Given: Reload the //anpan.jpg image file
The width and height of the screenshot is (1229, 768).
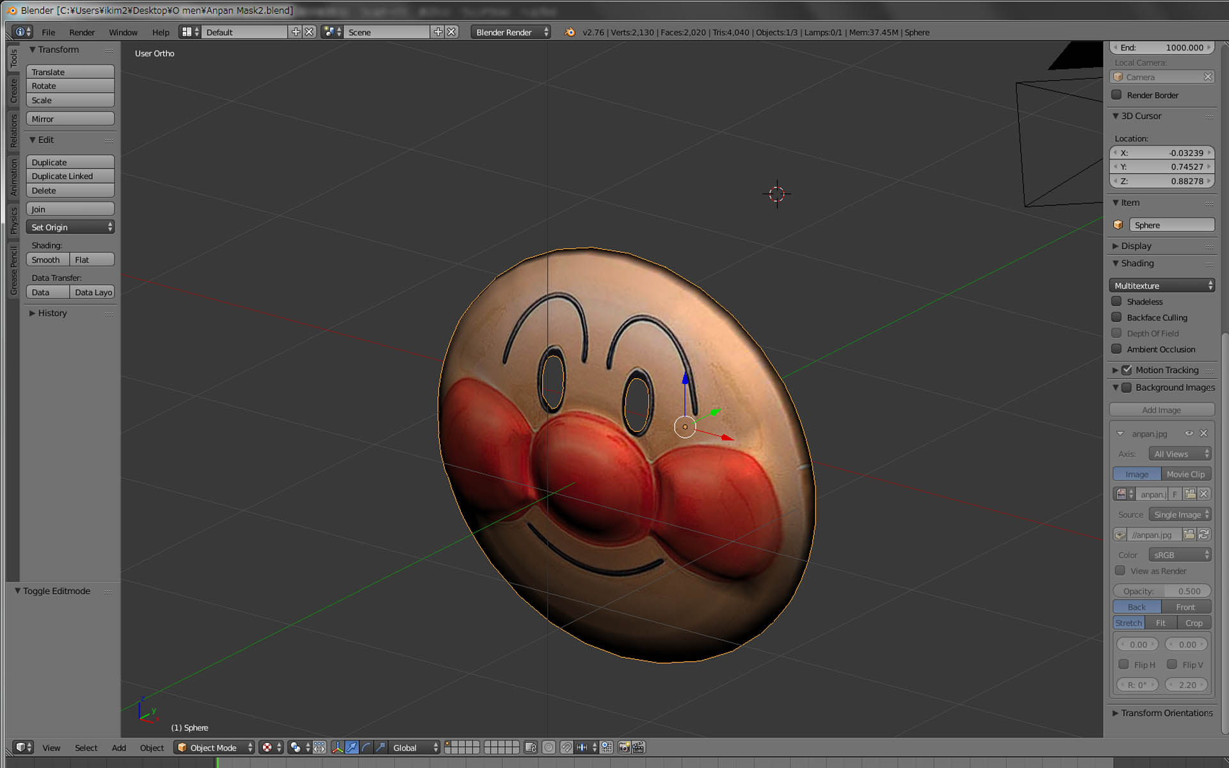Looking at the screenshot, I should coord(1204,534).
